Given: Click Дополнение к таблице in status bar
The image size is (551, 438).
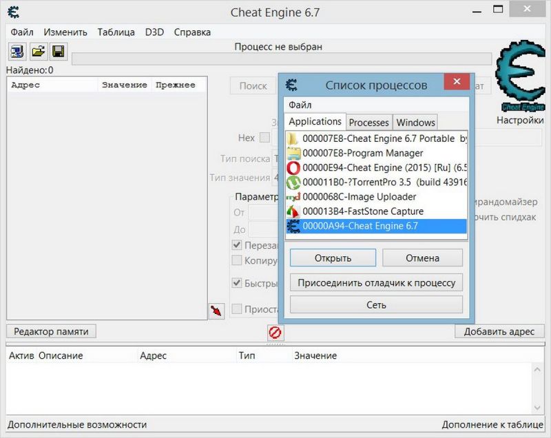Looking at the screenshot, I should pos(492,425).
